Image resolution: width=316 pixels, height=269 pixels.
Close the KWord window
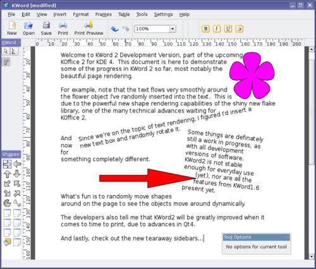click(x=310, y=5)
